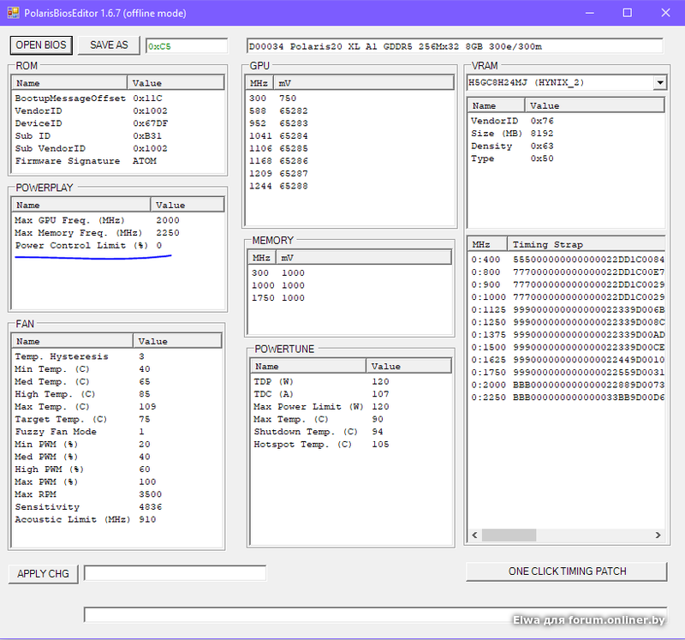The image size is (685, 640).
Task: Select the Target Temp. (C) fan row
Action: click(60, 420)
